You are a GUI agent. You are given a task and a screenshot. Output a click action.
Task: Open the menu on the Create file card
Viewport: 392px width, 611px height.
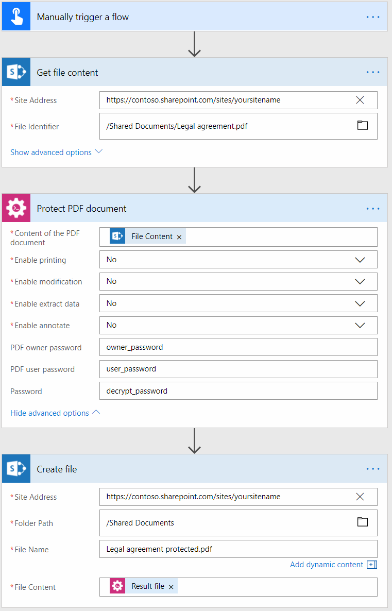coord(372,468)
